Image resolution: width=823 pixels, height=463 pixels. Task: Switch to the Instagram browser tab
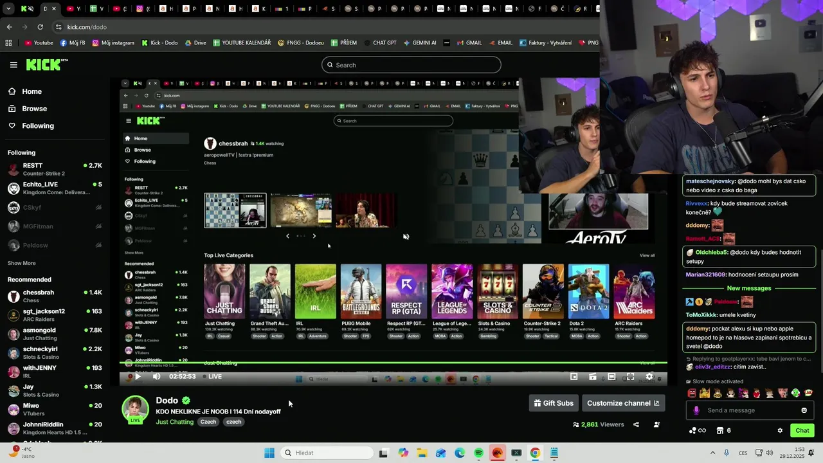(x=141, y=9)
